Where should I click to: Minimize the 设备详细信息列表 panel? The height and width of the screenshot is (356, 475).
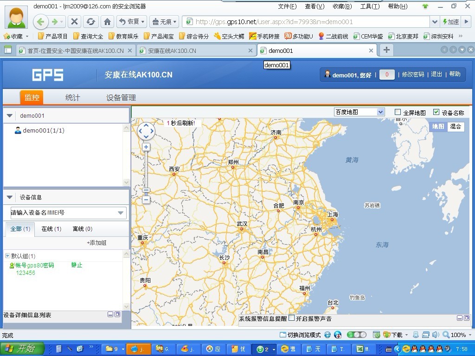click(x=110, y=315)
